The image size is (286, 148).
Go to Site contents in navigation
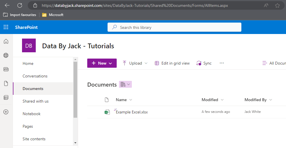coord(34,139)
